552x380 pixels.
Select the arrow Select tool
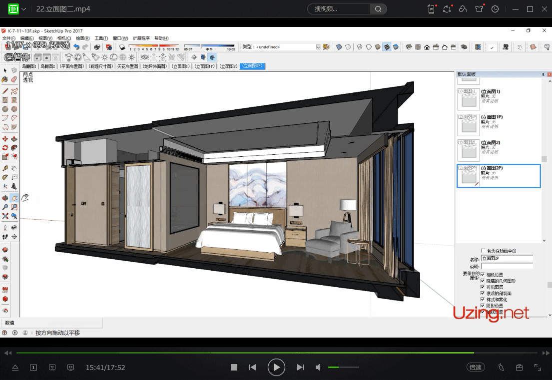5,70
